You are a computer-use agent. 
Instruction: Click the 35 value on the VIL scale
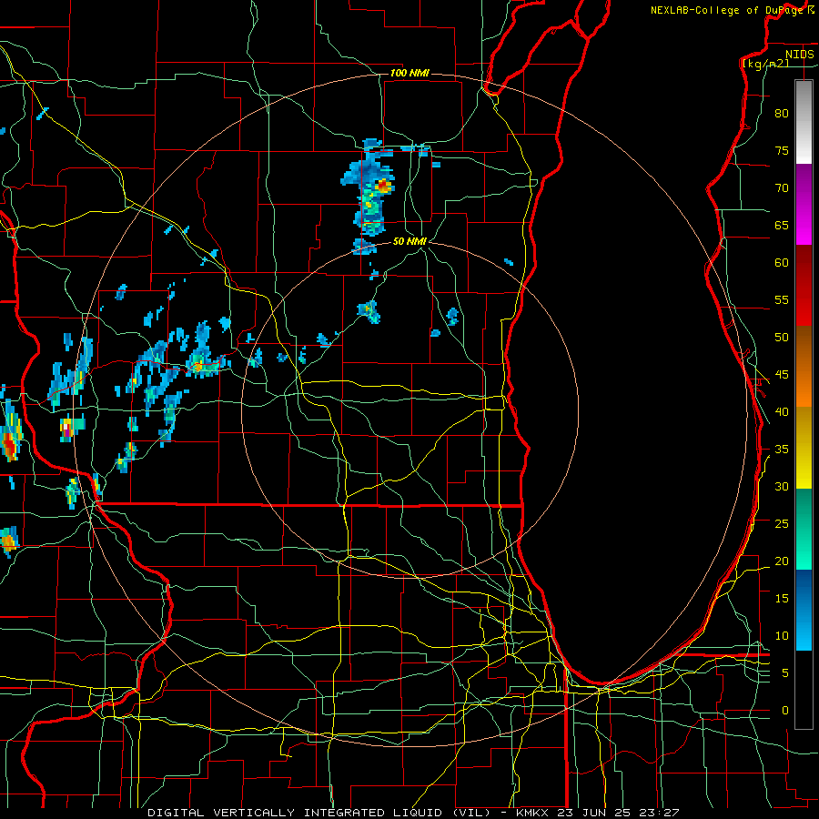tap(782, 450)
